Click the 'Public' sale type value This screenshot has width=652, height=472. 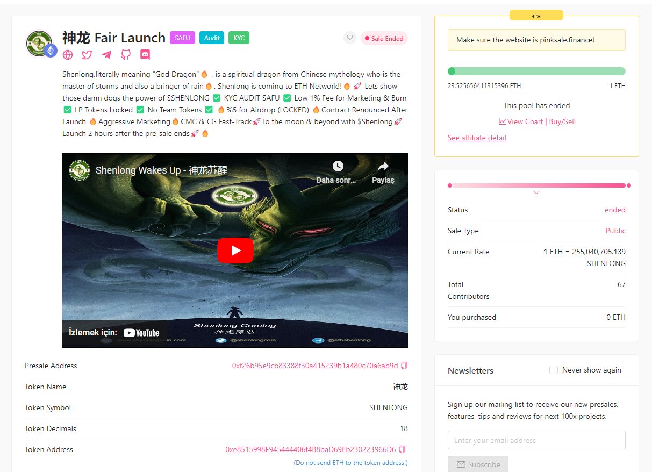(615, 231)
